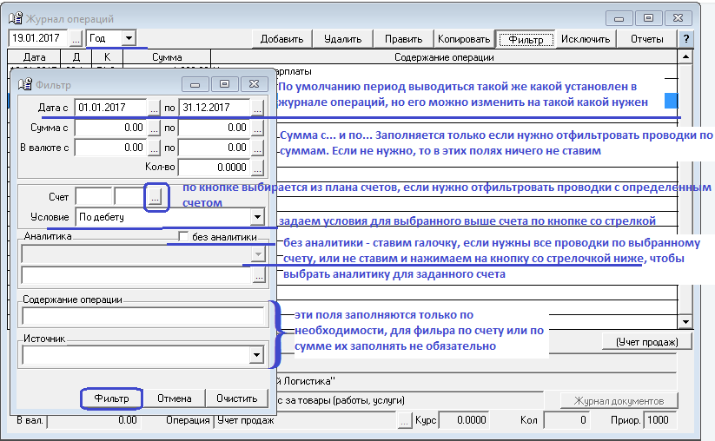Click scroll down arrow of journal table

(x=685, y=322)
